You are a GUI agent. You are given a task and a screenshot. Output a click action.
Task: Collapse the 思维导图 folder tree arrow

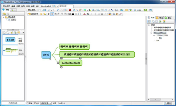4,17
